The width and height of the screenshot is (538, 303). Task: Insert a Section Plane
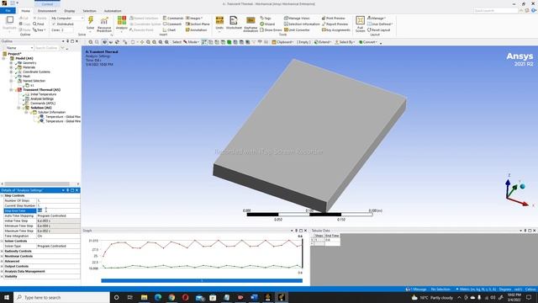(x=198, y=24)
